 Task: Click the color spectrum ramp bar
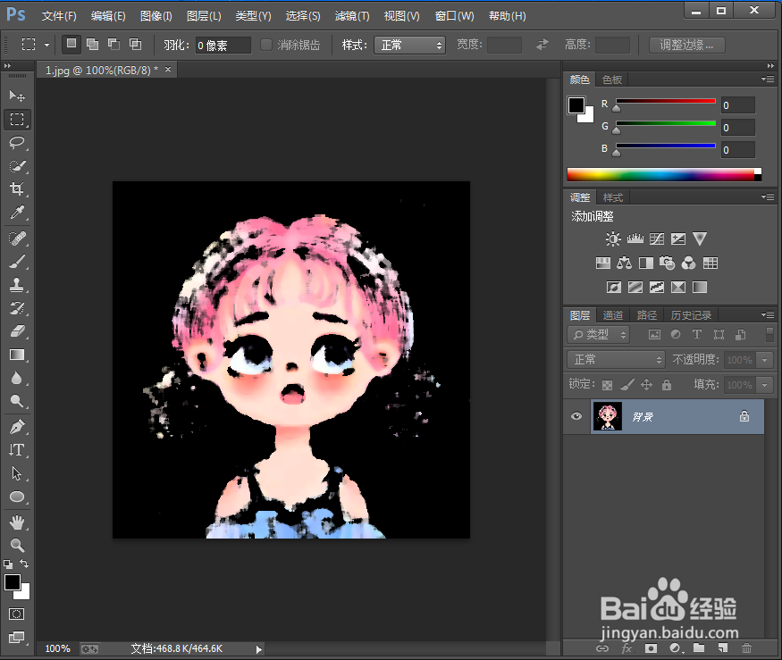click(x=664, y=174)
